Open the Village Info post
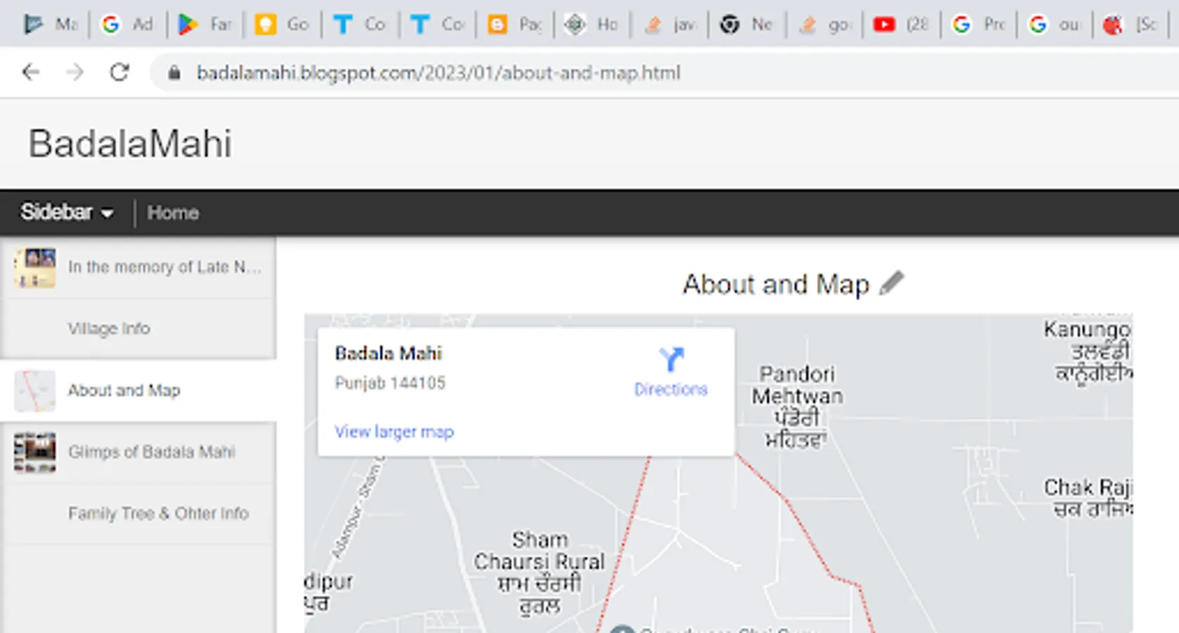The width and height of the screenshot is (1179, 633). pyautogui.click(x=109, y=328)
